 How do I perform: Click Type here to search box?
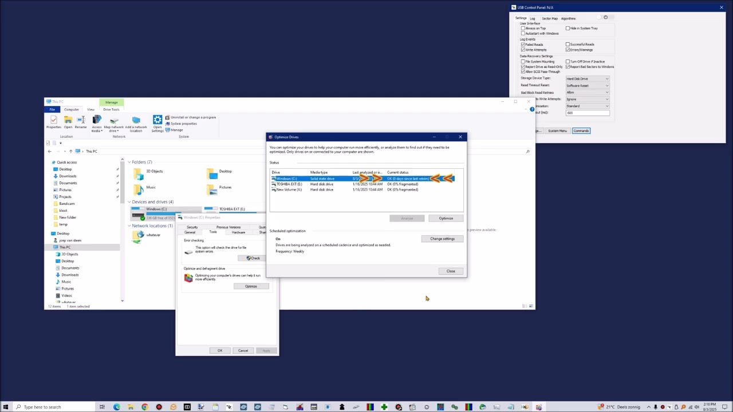[x=54, y=407]
